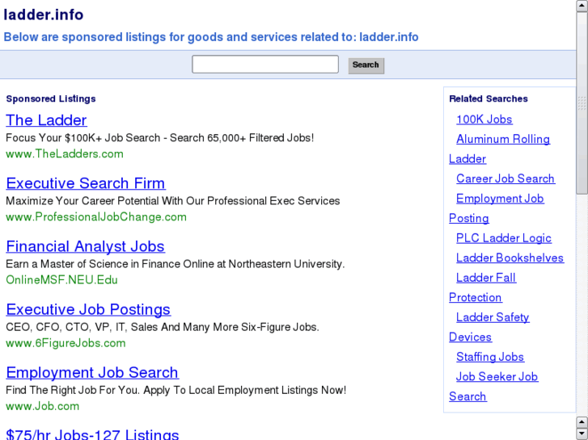Click the ladder.info page title
Screen dimensions: 588x440
44,15
